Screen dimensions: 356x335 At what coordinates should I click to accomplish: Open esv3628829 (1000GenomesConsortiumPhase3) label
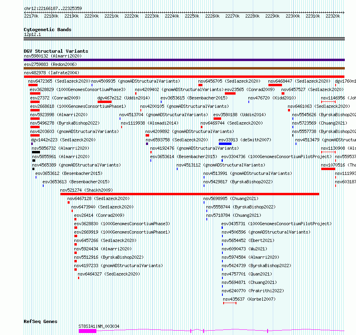(78, 89)
